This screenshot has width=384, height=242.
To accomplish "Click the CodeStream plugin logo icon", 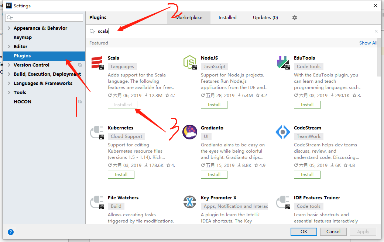I will click(283, 132).
